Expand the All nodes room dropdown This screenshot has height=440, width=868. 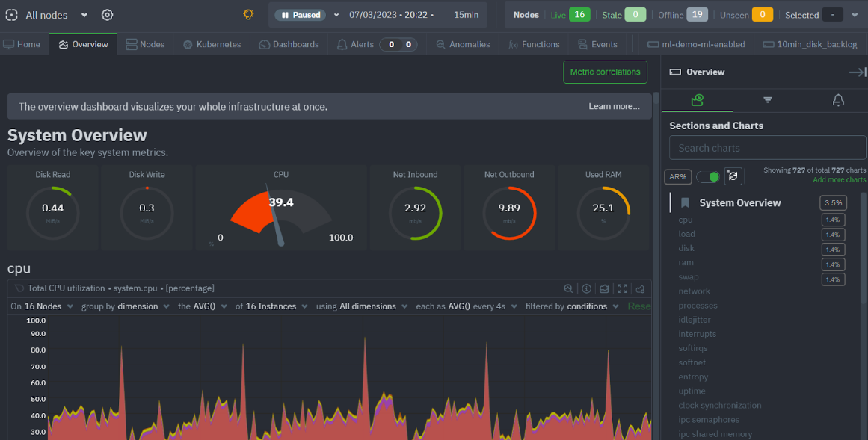[84, 15]
